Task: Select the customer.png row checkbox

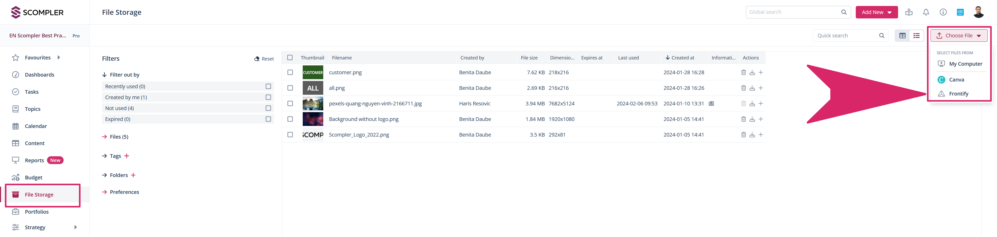Action: (x=290, y=72)
